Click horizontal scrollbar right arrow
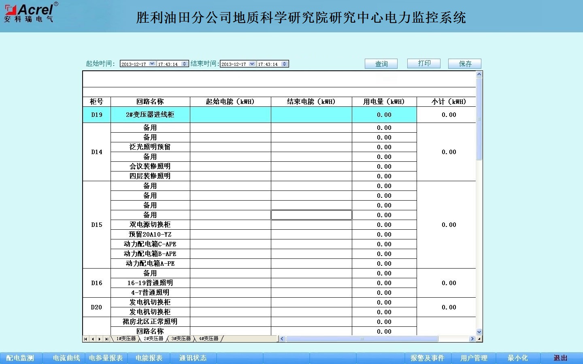 pyautogui.click(x=472, y=339)
